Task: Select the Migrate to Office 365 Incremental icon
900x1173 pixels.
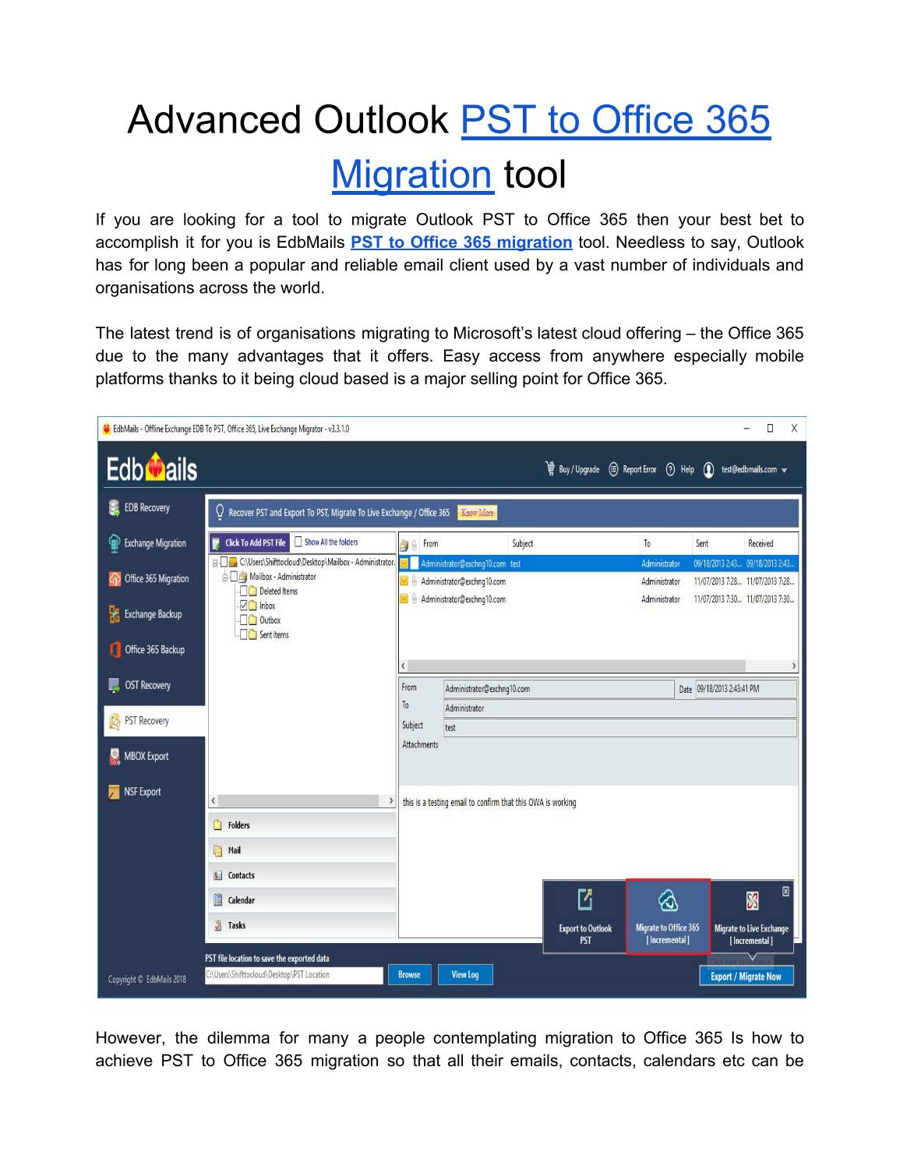Action: tap(668, 901)
